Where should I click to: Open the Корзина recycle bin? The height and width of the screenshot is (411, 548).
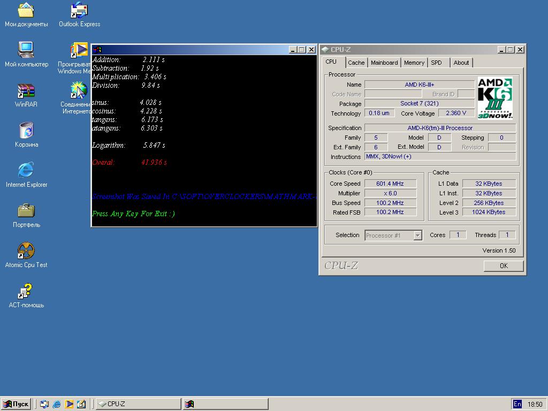[x=26, y=135]
